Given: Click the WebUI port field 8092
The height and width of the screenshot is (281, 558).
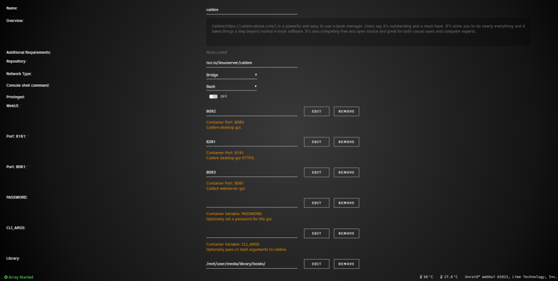Looking at the screenshot, I should (x=252, y=111).
